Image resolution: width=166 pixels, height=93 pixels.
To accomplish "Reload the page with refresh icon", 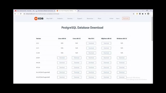I will [x=21, y=14].
